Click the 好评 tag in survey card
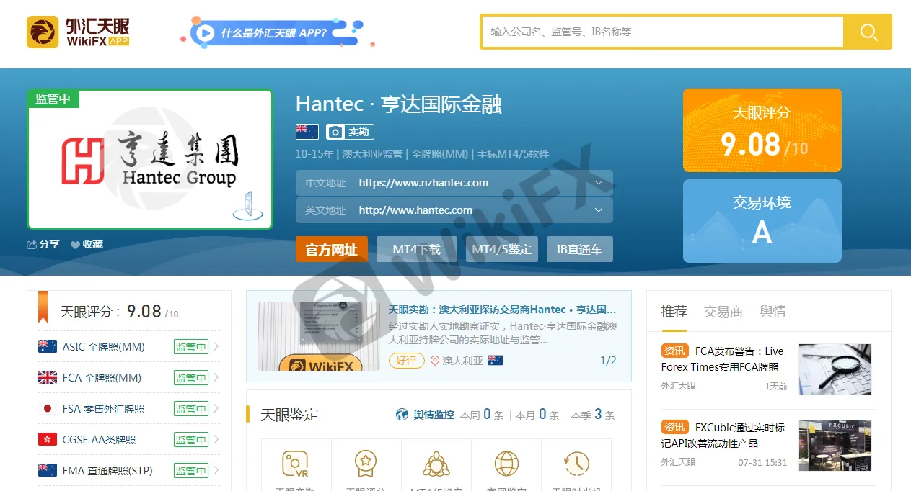Image resolution: width=911 pixels, height=491 pixels. click(406, 361)
